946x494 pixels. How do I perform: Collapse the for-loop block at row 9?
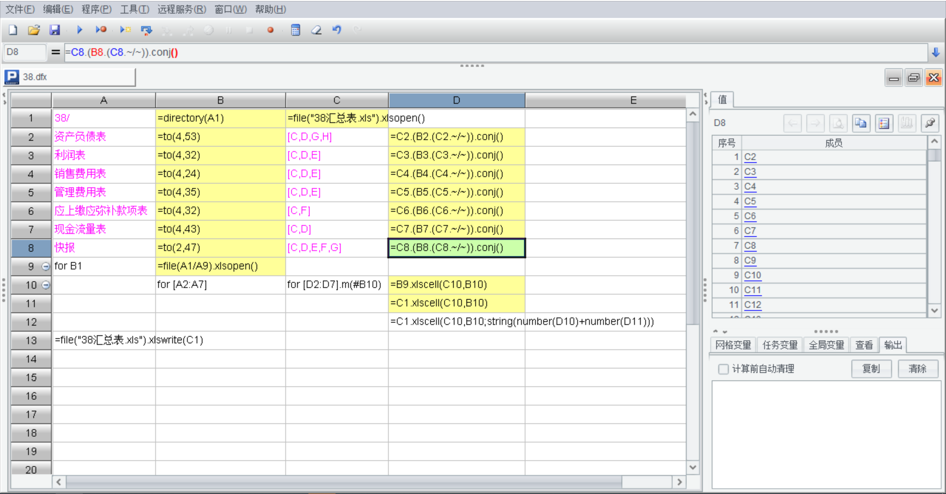coord(46,267)
